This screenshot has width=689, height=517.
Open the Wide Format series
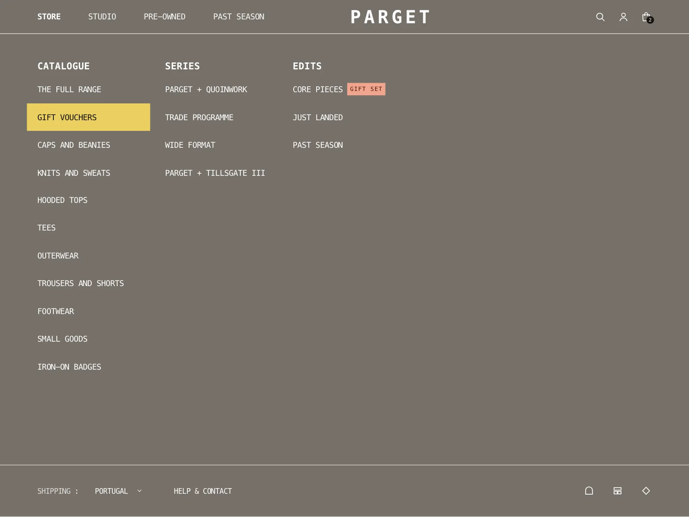(190, 145)
